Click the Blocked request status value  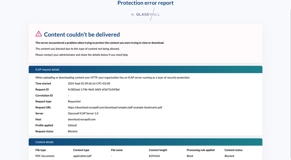[x=72, y=131]
